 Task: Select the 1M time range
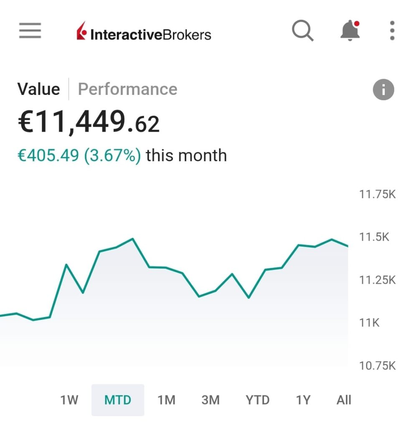point(166,400)
